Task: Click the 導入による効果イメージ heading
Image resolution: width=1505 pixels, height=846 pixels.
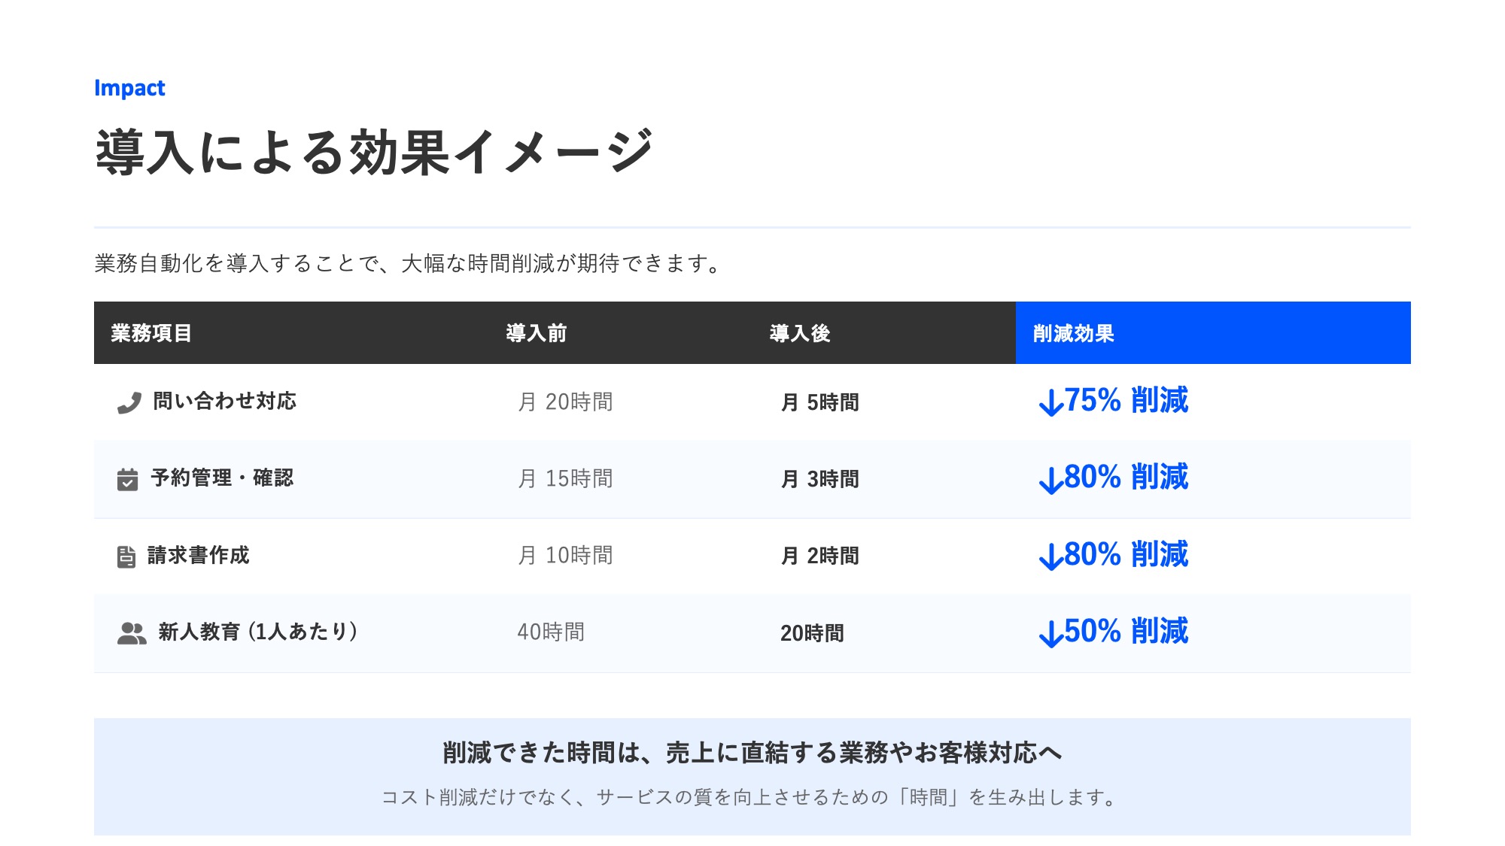Action: point(373,153)
